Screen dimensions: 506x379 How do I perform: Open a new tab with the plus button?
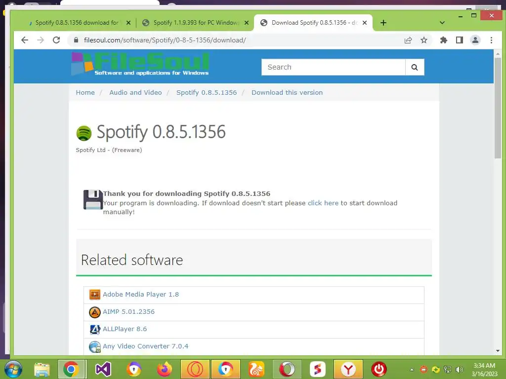tap(383, 23)
